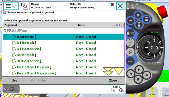The height and width of the screenshot is (97, 169).
Task: Select the [\PersBoolBreak] argument row
Action: (x=63, y=67)
